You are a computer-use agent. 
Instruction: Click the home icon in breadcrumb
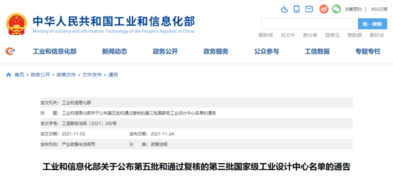coord(9,75)
